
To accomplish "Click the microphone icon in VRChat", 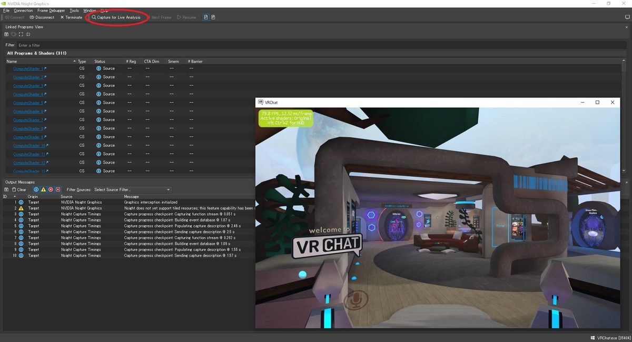I will click(356, 301).
